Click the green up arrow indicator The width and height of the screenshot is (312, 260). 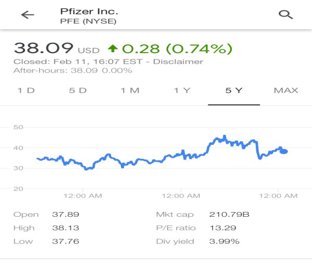click(x=113, y=48)
